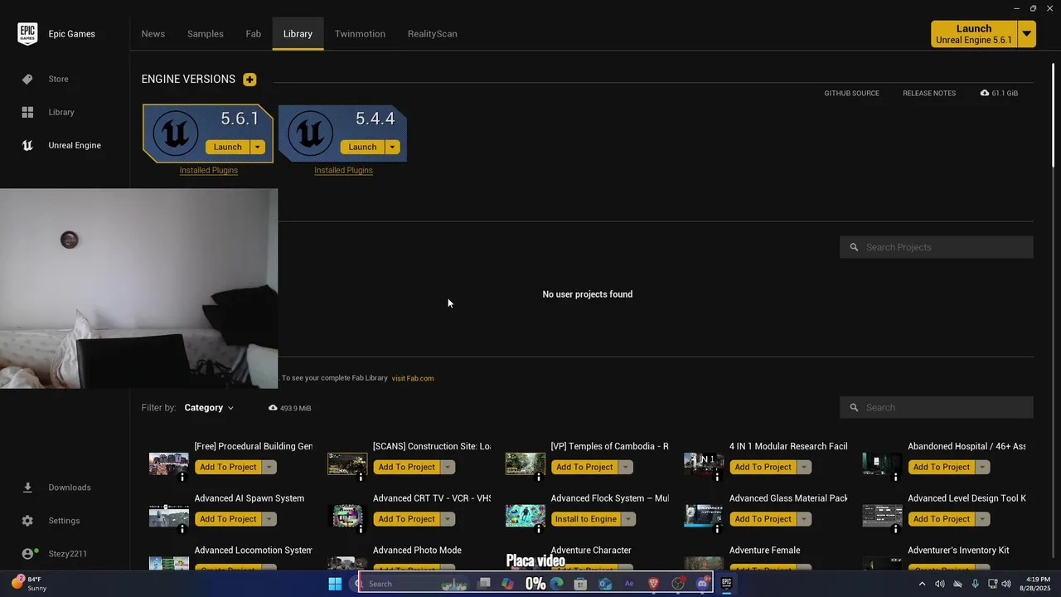This screenshot has height=597, width=1061.
Task: Click the Fab Library Search field
Action: pyautogui.click(x=937, y=407)
